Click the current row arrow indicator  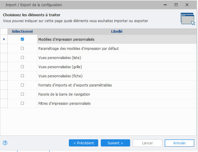pyautogui.click(x=4, y=39)
